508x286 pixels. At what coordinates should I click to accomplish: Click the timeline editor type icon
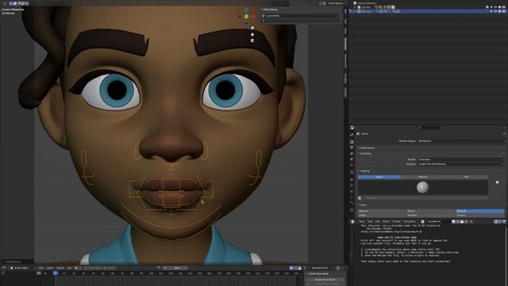click(4, 268)
